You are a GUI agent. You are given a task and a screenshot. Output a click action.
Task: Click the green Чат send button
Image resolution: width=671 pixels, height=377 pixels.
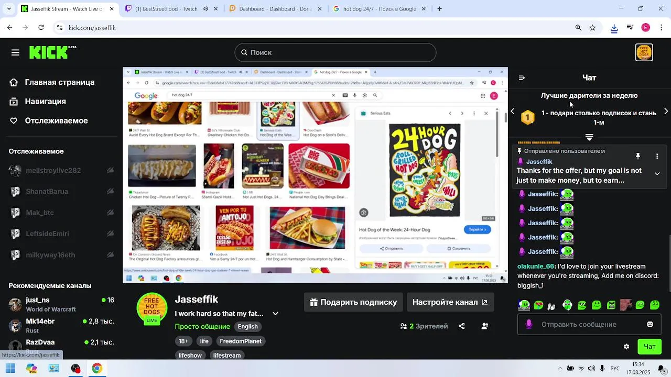(x=650, y=347)
